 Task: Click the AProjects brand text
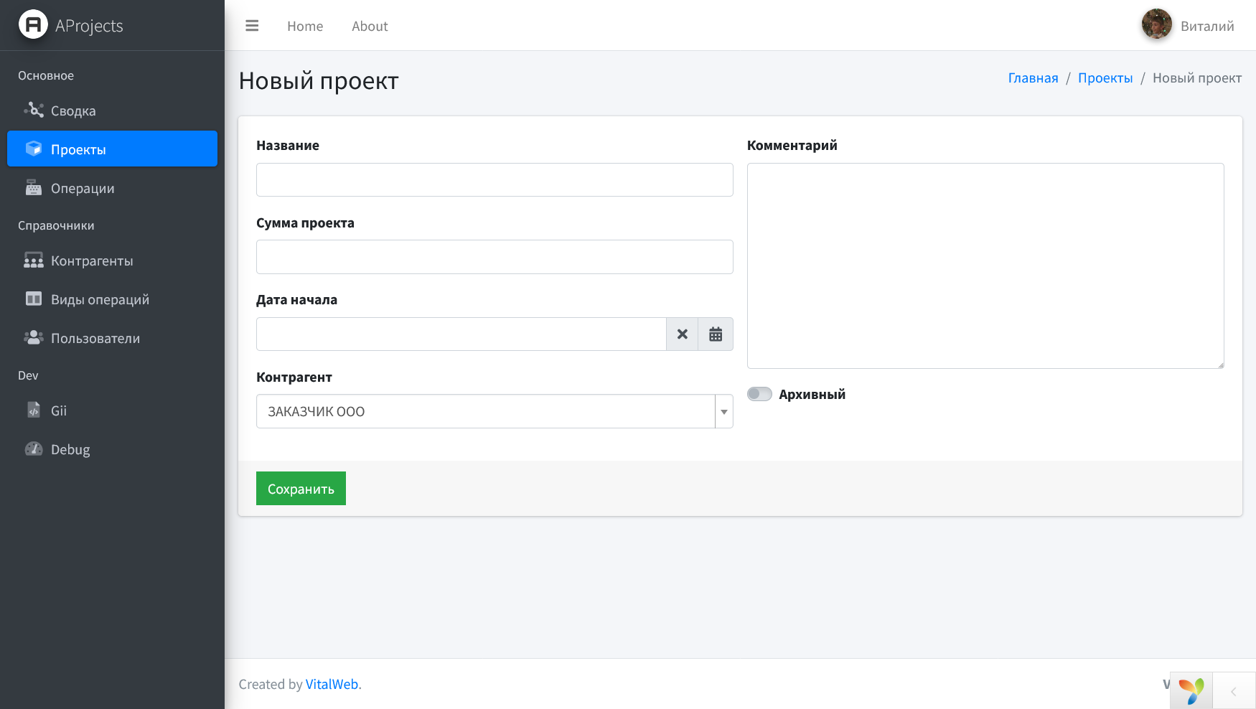(89, 26)
